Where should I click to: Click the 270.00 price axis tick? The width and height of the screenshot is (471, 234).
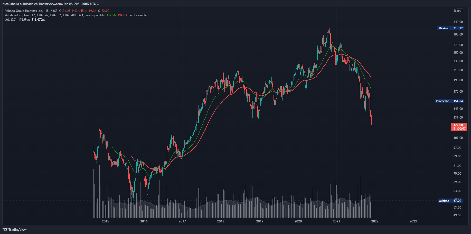[458, 45]
